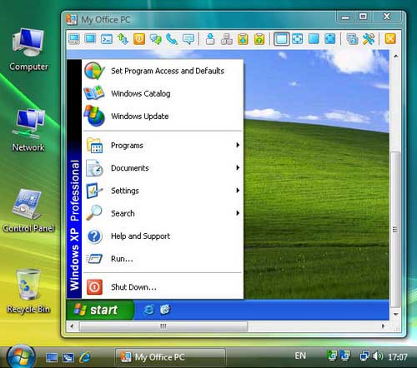Click the Vista Start orb
This screenshot has height=368, width=417.
[x=21, y=356]
